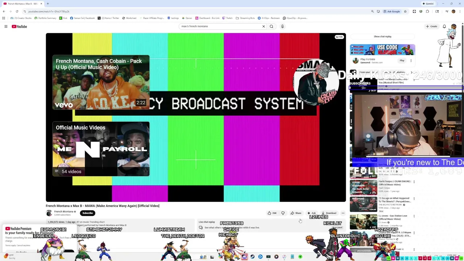Open the OpusClip bookmark
This screenshot has width=464, height=261.
pos(295,18)
